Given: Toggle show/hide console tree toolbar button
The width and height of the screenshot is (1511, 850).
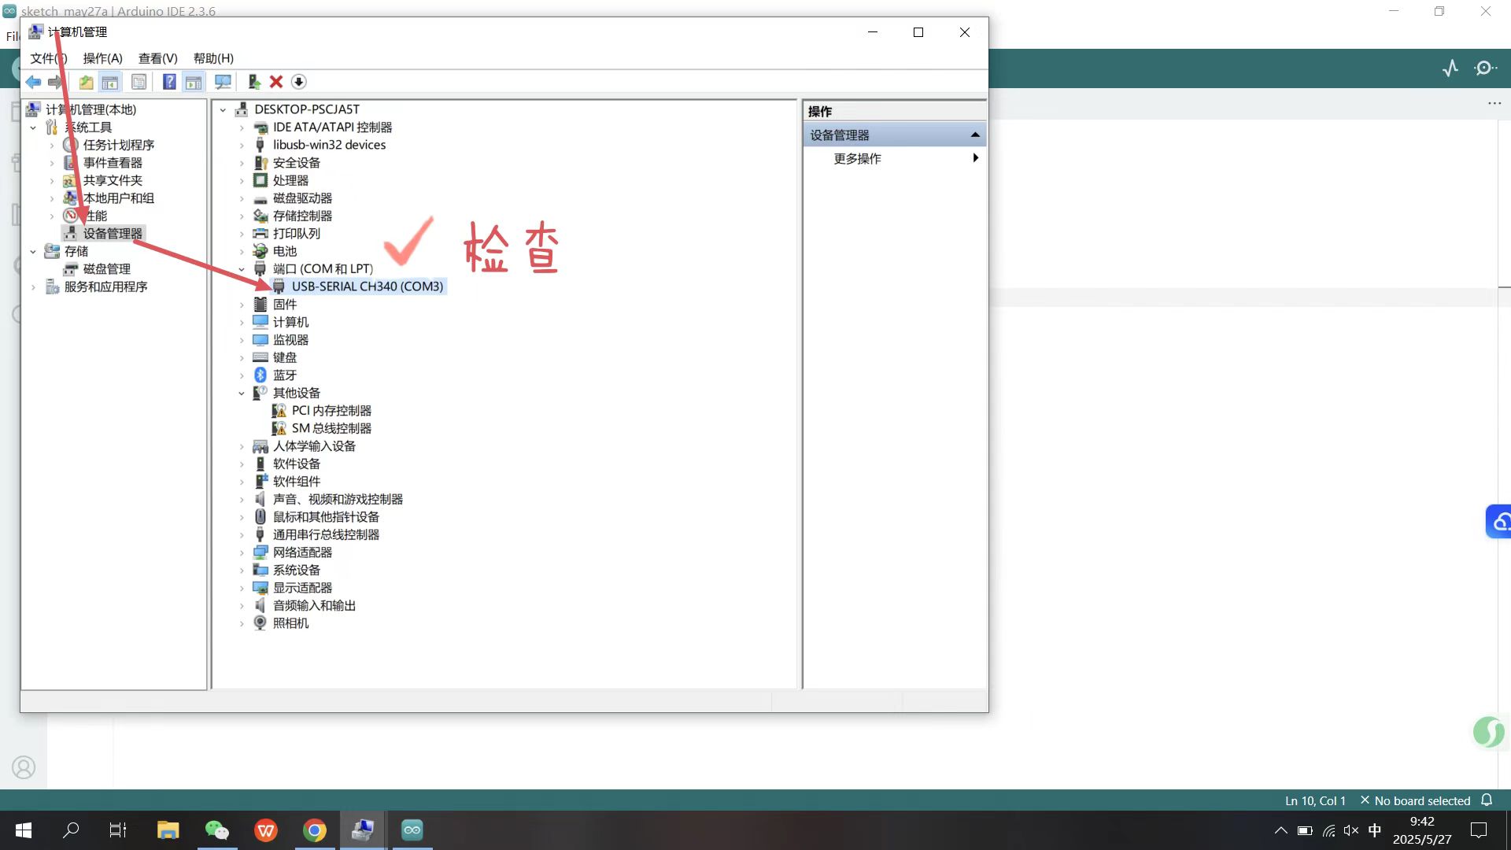Looking at the screenshot, I should click(110, 82).
